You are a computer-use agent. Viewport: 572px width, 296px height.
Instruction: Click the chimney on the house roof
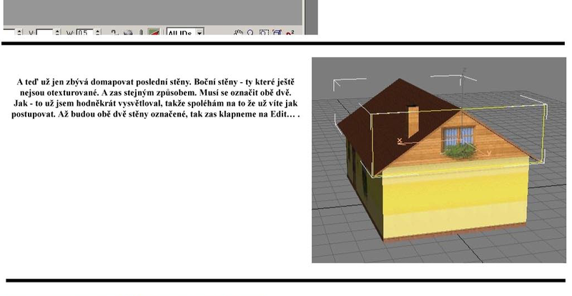click(415, 122)
